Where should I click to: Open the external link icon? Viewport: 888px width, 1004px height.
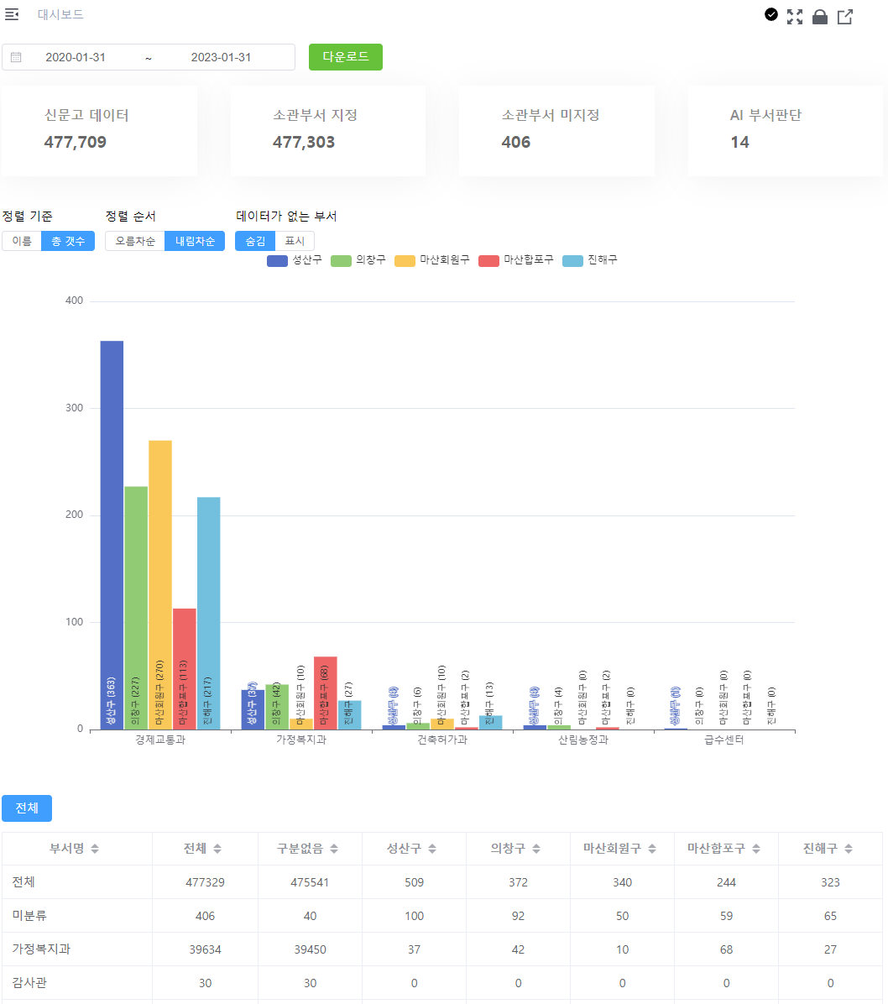pyautogui.click(x=845, y=16)
